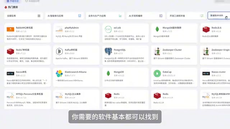Click the DataCap green circle icon
The image size is (230, 129).
157,73
